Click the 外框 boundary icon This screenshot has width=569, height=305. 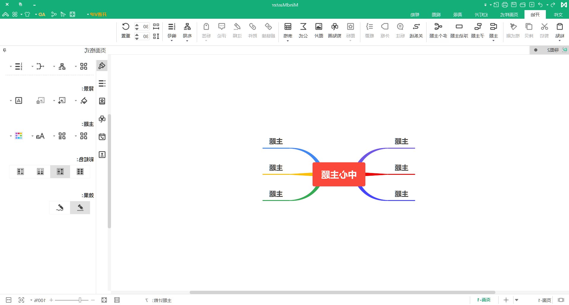[x=385, y=27]
